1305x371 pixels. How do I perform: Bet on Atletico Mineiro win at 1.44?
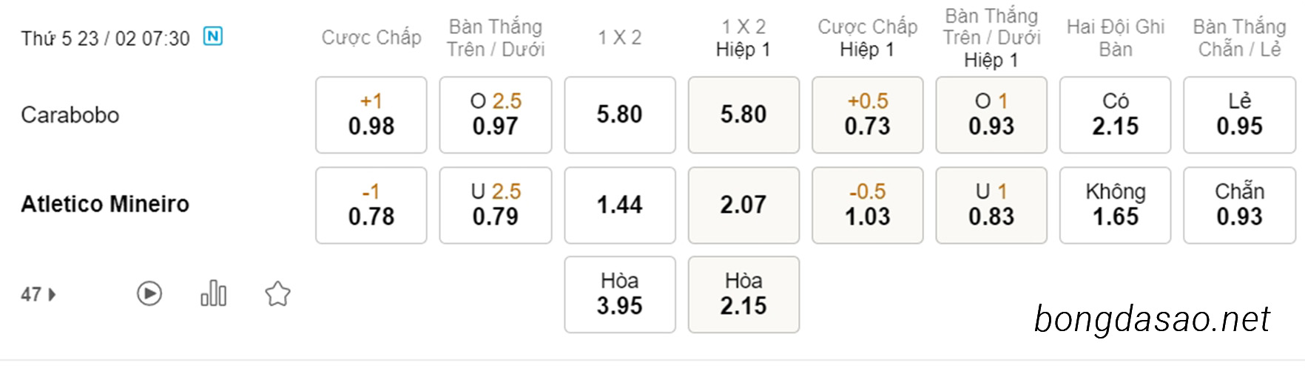620,205
